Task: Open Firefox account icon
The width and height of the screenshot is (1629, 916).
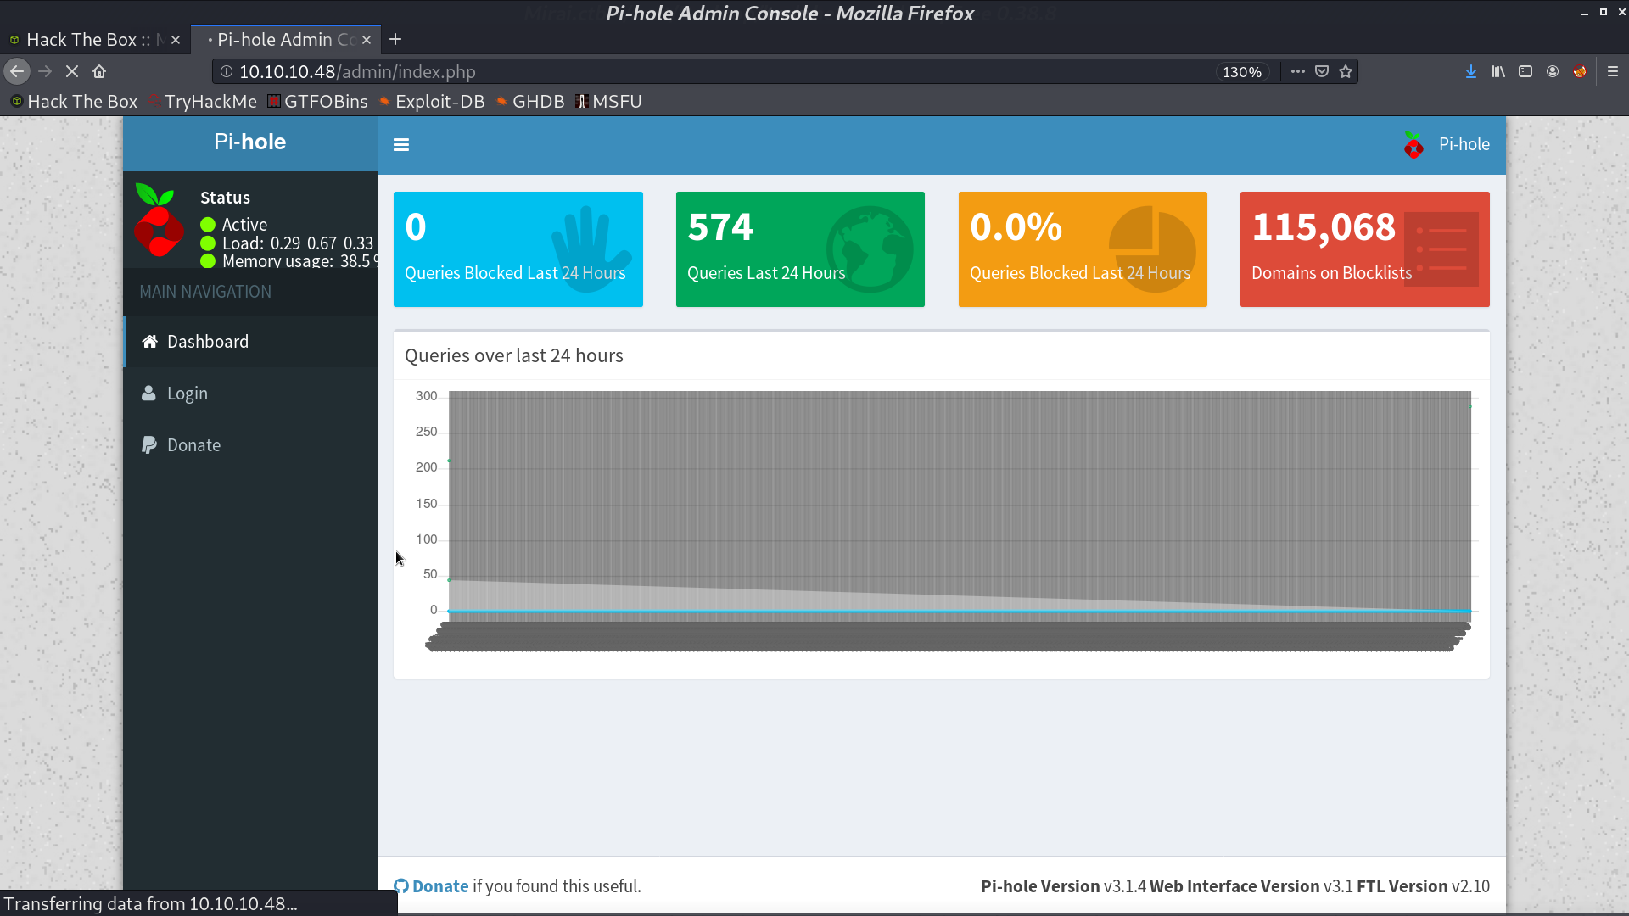Action: coord(1553,72)
